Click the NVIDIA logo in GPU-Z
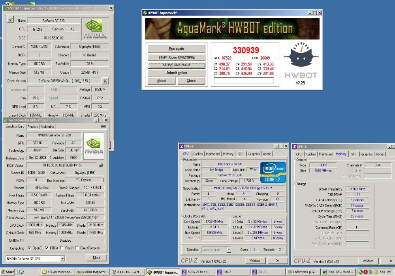This screenshot has width=395, height=276. [94, 146]
